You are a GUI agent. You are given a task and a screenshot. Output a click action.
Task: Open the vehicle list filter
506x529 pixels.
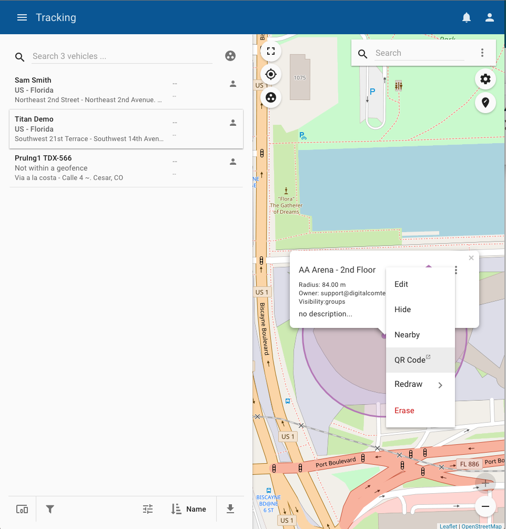(50, 509)
